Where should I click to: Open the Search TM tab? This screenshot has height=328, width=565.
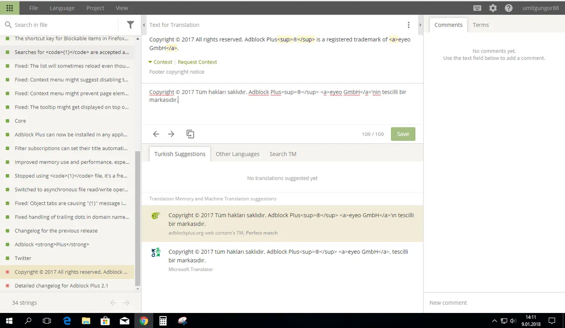pyautogui.click(x=283, y=154)
